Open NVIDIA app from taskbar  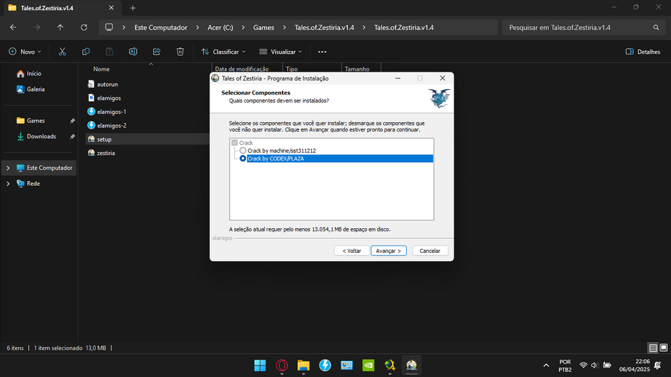(x=368, y=366)
